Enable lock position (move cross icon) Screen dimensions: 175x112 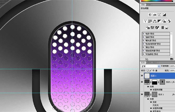click(x=153, y=71)
